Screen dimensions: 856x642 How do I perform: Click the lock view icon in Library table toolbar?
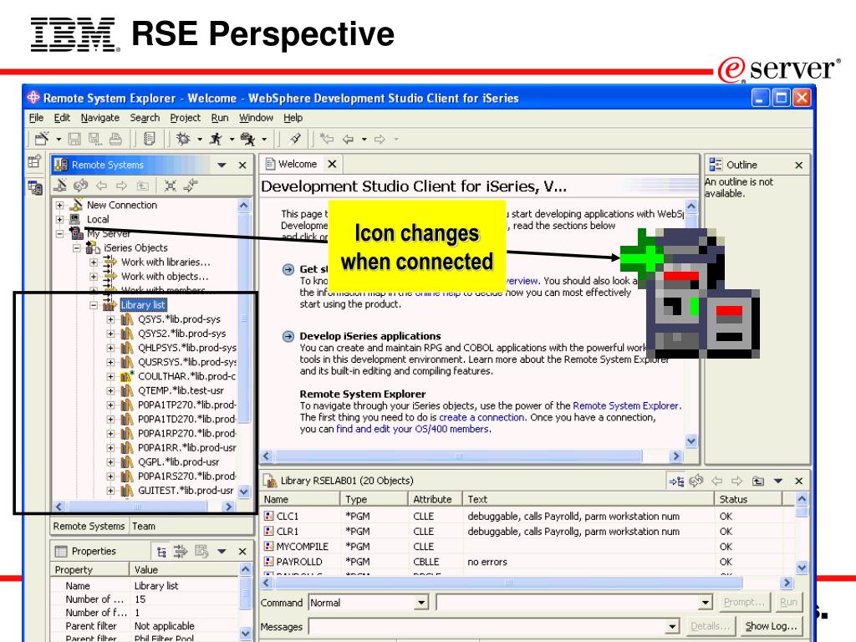click(676, 481)
